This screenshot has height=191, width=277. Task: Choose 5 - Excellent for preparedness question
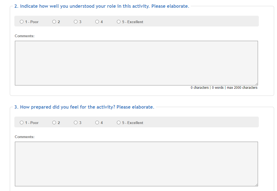coord(119,123)
